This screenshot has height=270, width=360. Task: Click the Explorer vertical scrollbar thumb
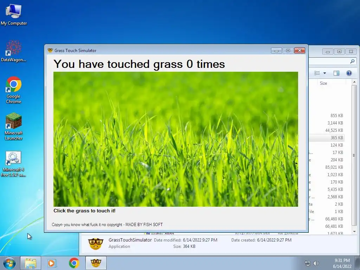tap(354, 155)
